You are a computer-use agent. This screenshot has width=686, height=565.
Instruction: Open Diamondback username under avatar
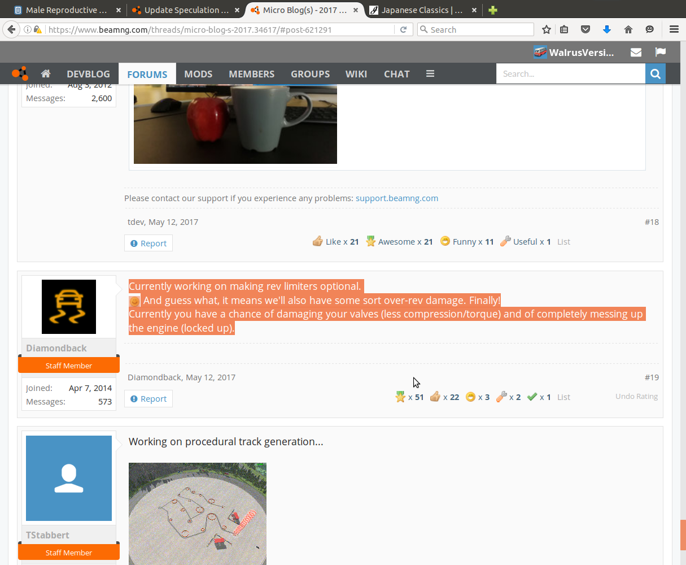point(56,348)
